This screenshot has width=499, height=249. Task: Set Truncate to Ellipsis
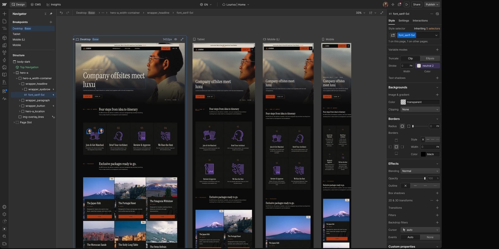(430, 59)
